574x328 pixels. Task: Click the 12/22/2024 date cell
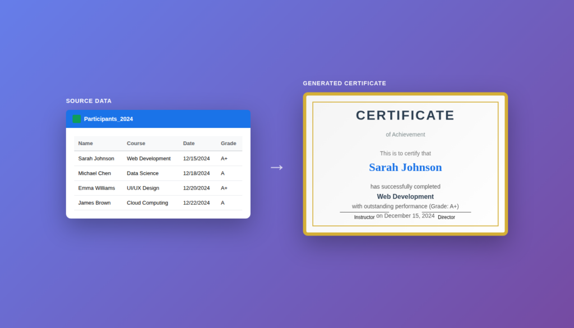(196, 203)
